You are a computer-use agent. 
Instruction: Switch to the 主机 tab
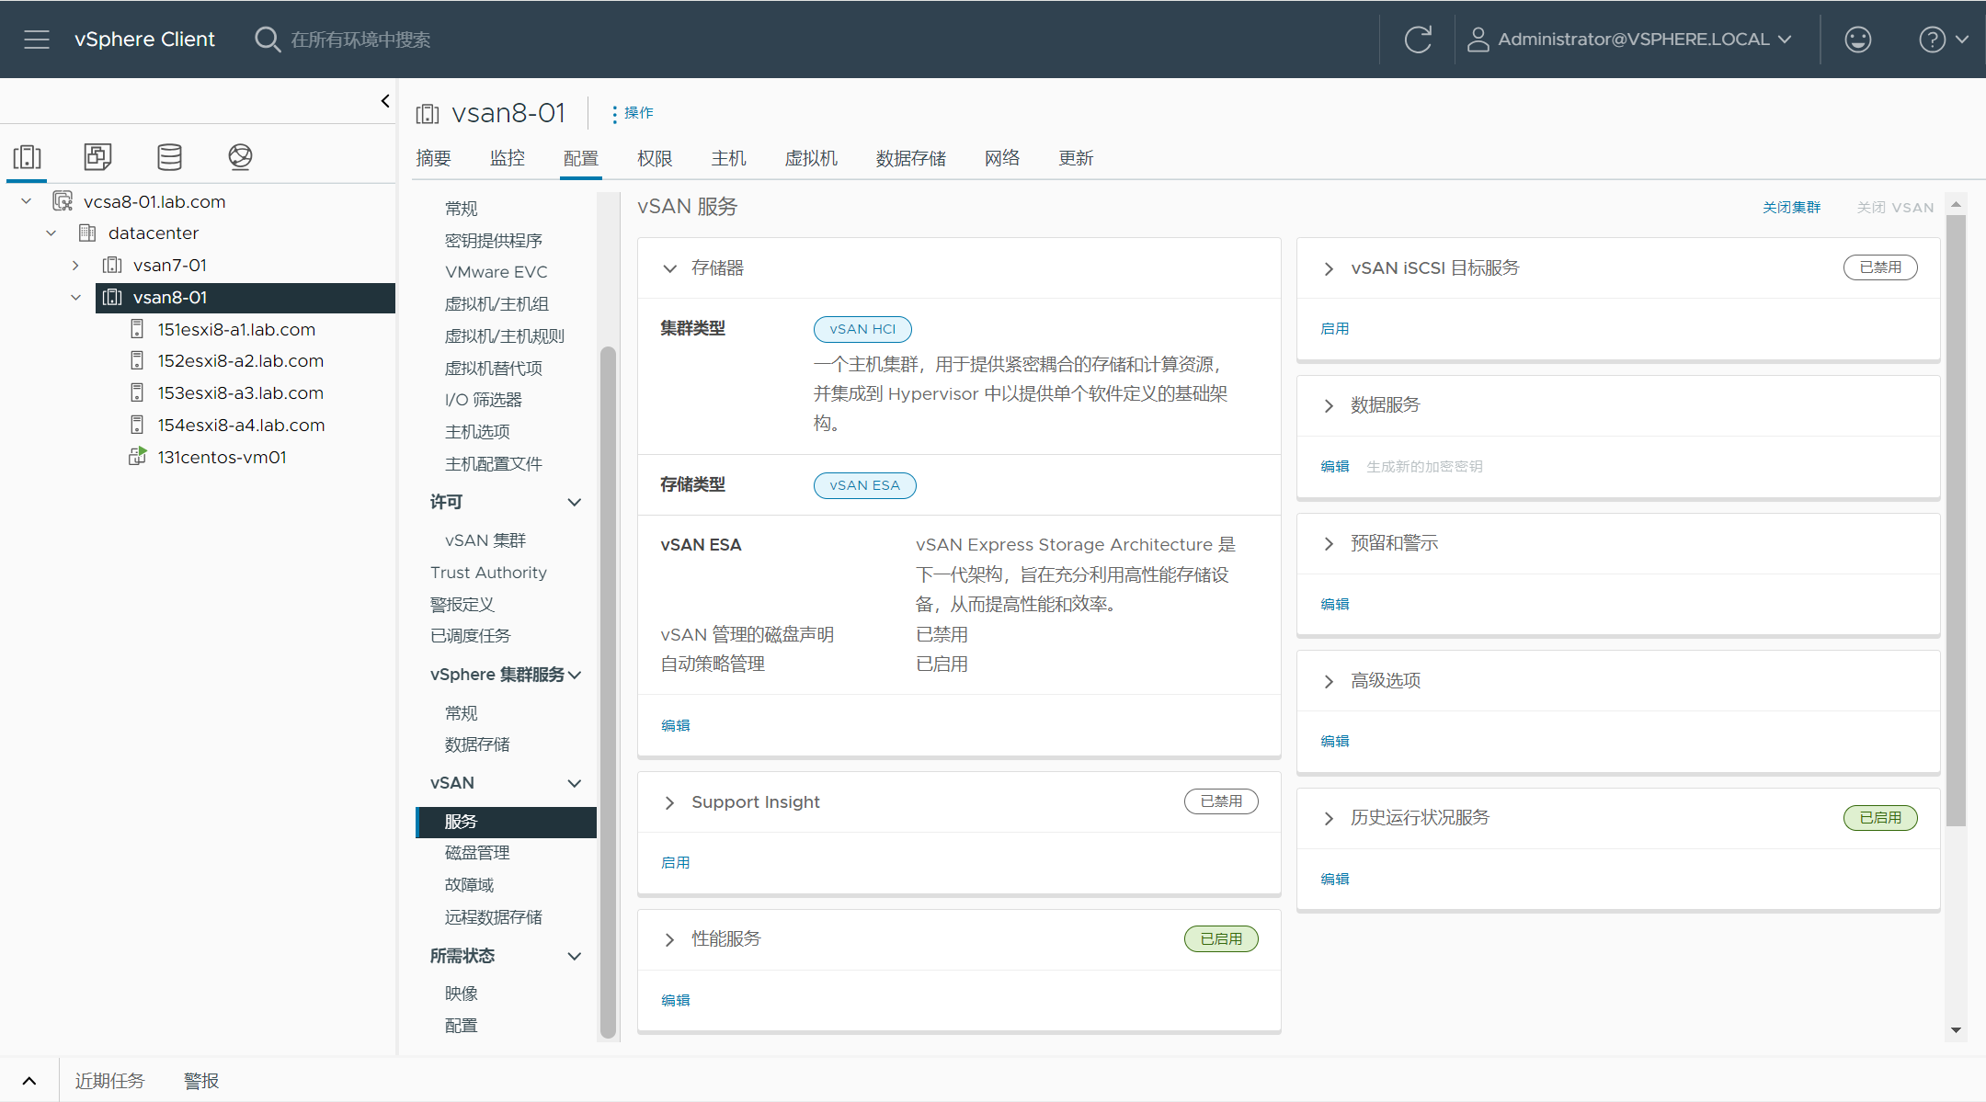coord(728,158)
